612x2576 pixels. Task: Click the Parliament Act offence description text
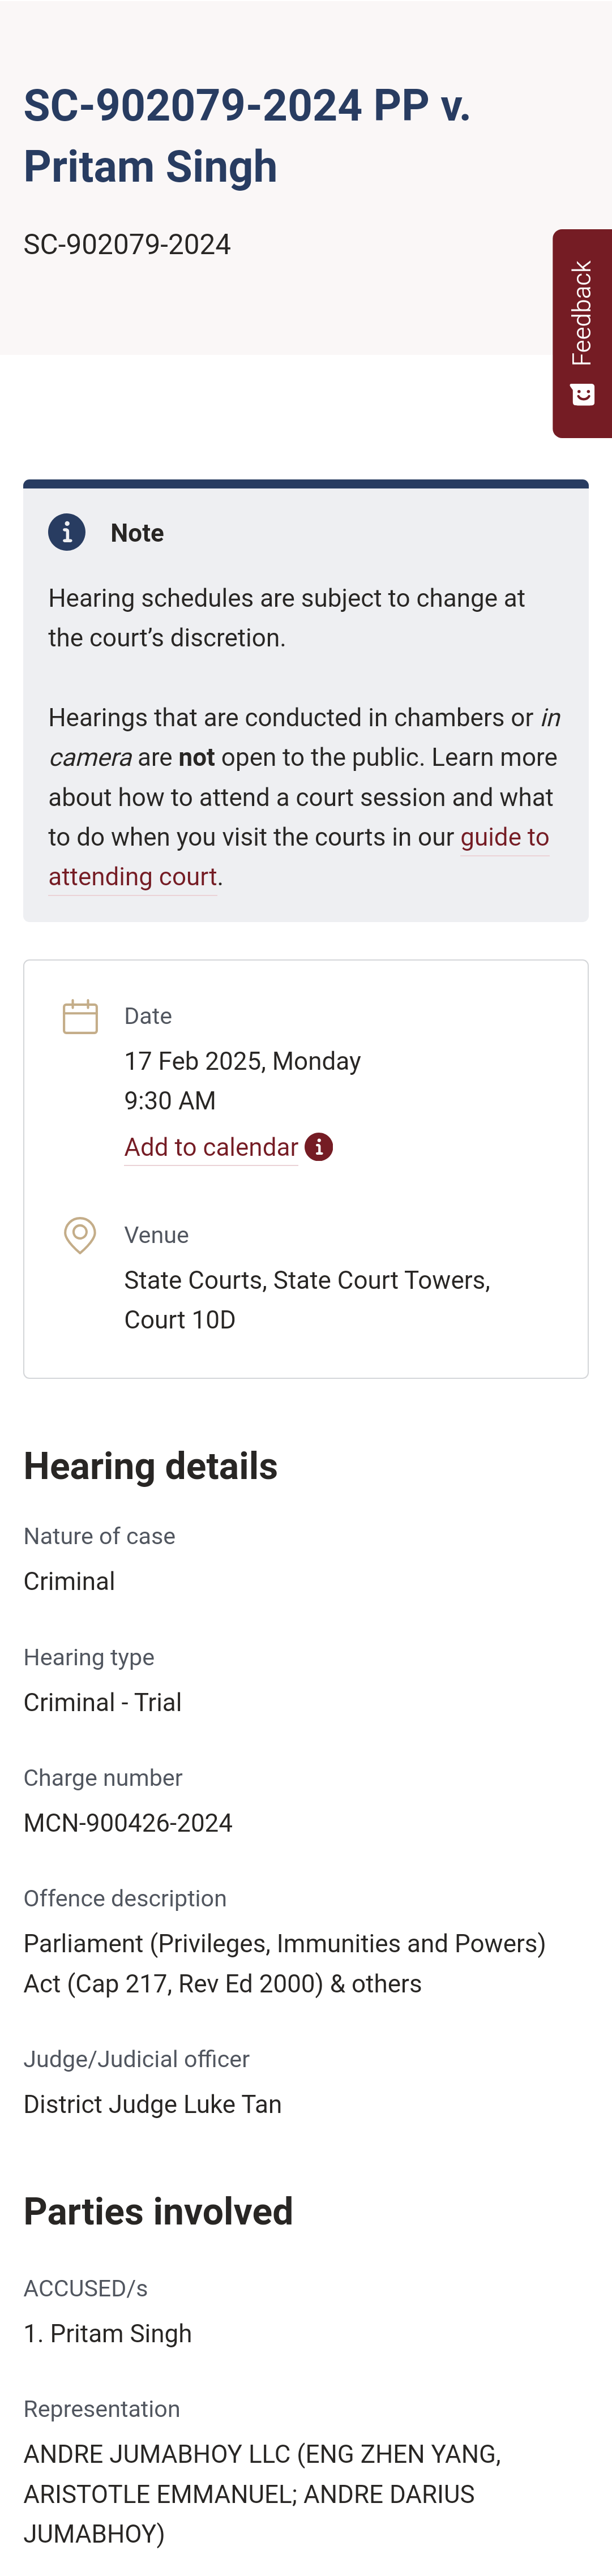click(x=285, y=1963)
